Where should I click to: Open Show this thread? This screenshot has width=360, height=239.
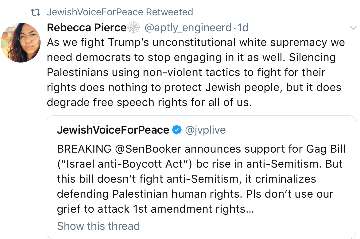(x=98, y=226)
